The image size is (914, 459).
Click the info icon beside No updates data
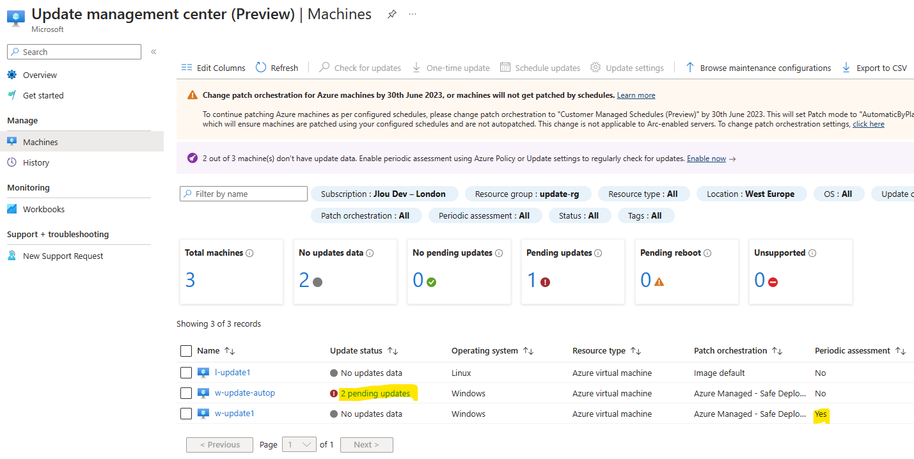click(x=370, y=253)
